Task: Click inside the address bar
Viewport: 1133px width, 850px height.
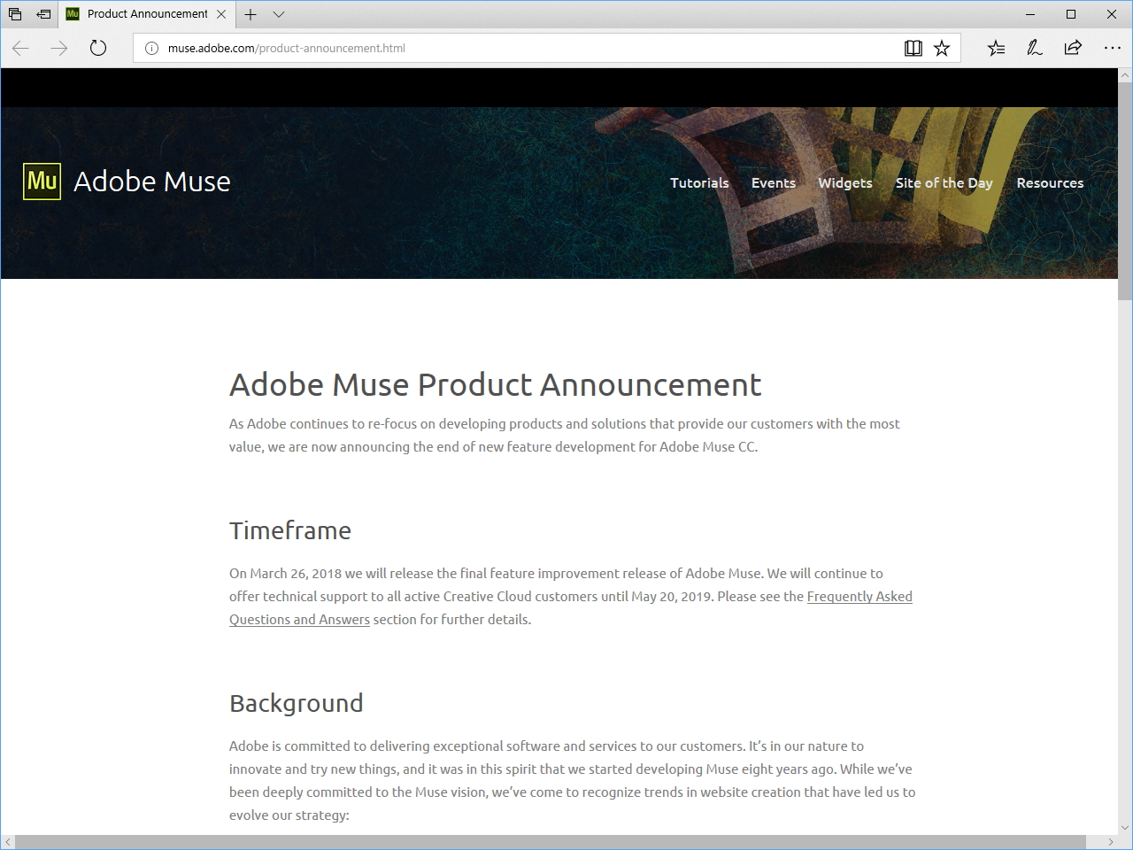Action: pyautogui.click(x=531, y=48)
